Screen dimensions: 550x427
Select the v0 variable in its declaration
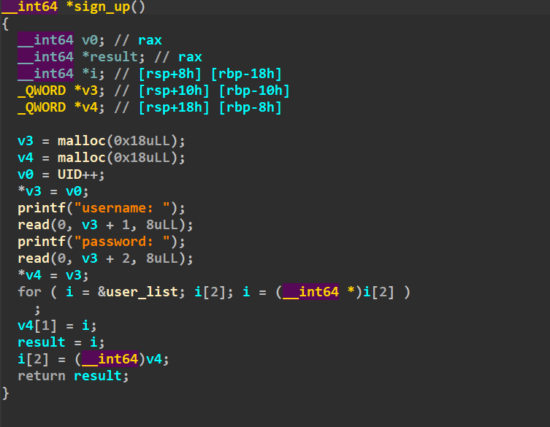[90, 40]
